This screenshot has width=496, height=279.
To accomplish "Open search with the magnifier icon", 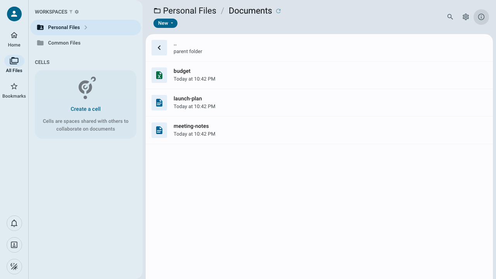I will [450, 17].
